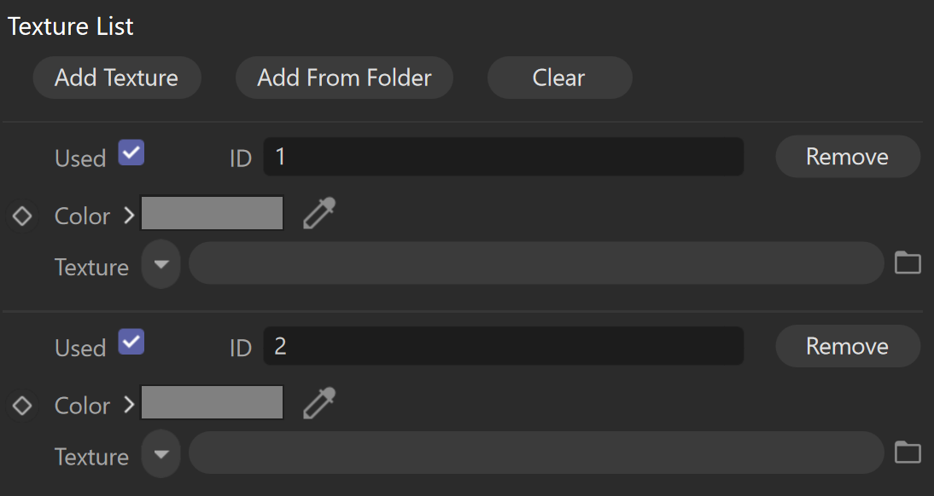Open first gray color swatch

212,213
